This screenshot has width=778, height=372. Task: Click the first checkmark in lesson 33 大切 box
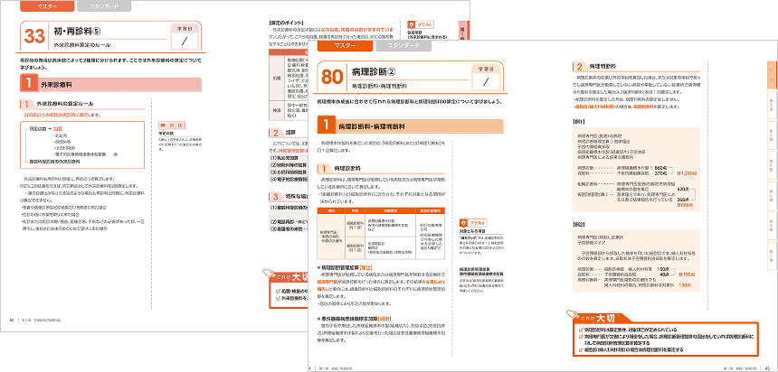tap(278, 291)
